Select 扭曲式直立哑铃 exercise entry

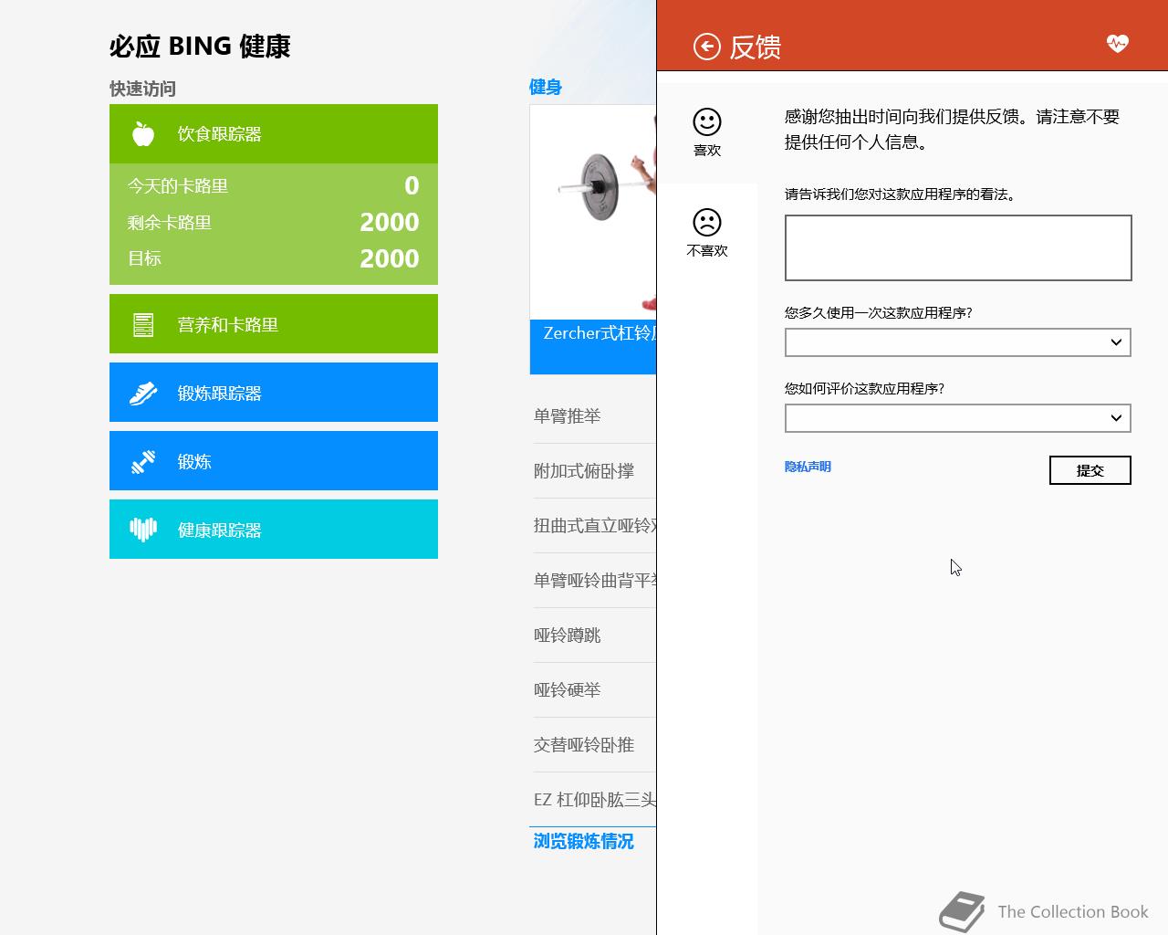coord(595,526)
